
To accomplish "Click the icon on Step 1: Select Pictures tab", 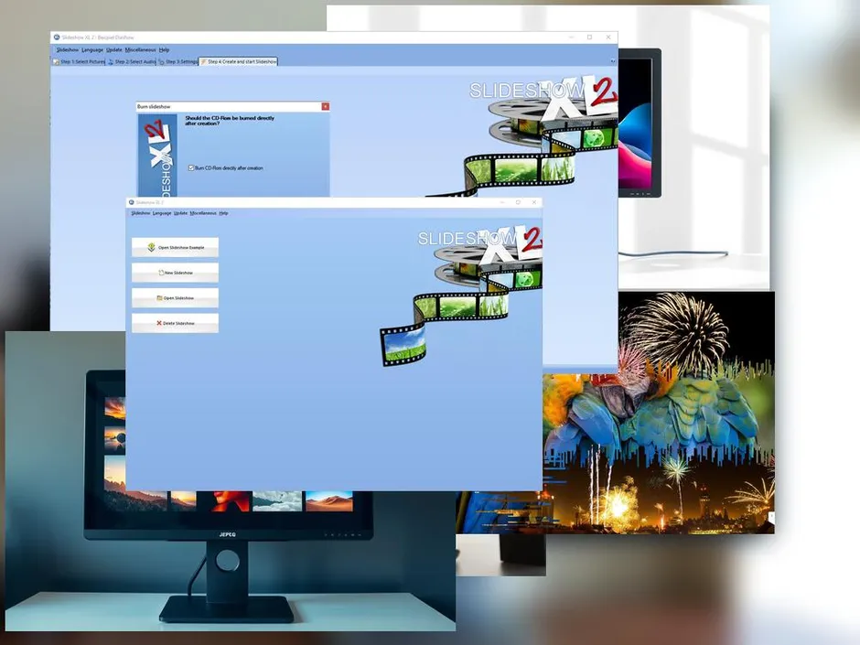I will pos(56,62).
